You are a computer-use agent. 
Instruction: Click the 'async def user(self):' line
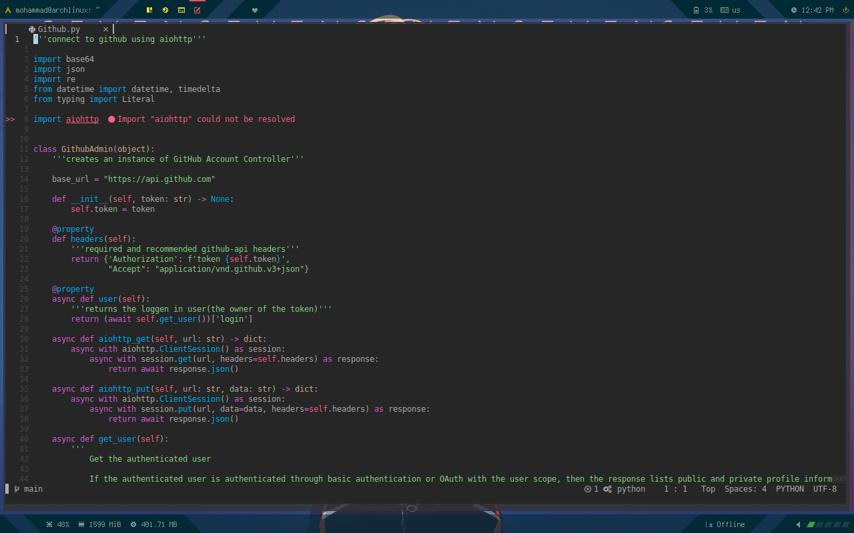(x=101, y=299)
